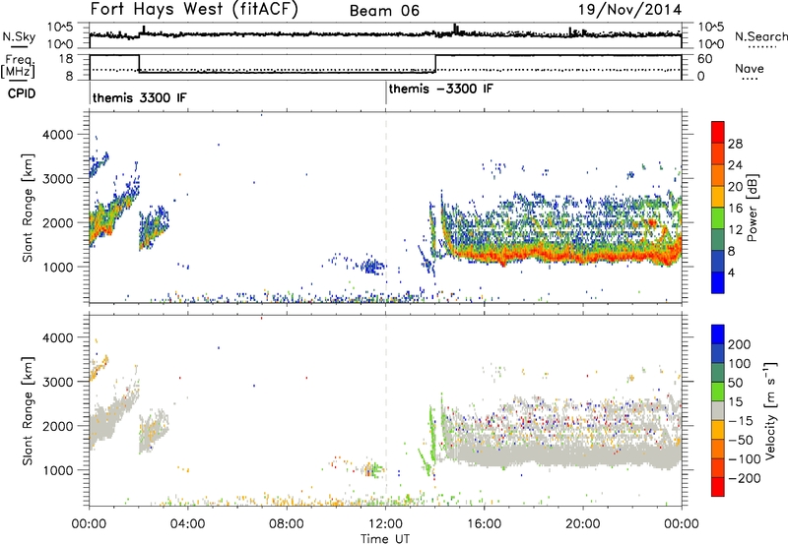
Task: Click the 'themis 3300 IF' CPID text
Action: pos(139,97)
